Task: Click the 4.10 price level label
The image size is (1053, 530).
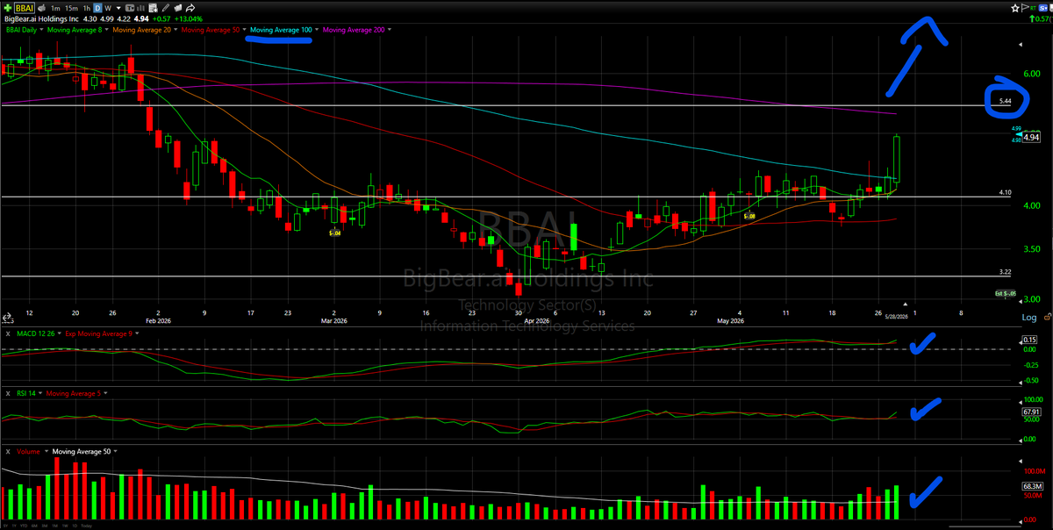Action: pyautogui.click(x=1006, y=192)
